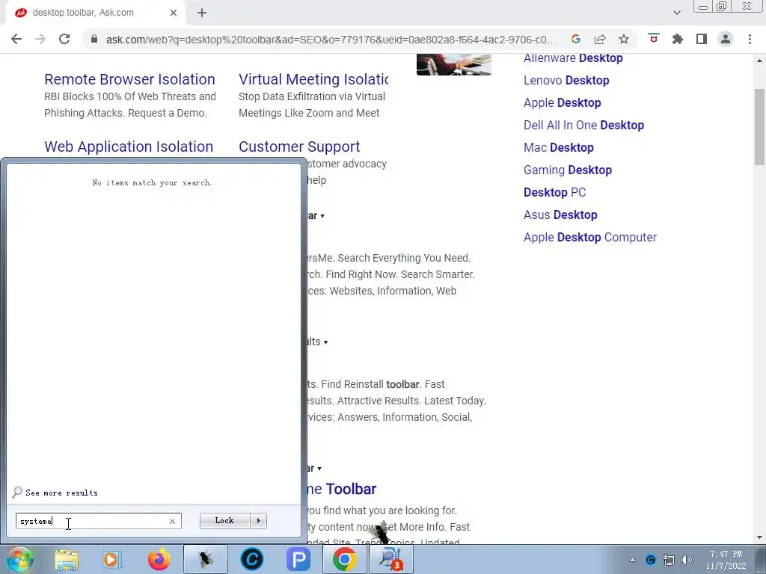Screen dimensions: 766x574
Task: Go back to the previous page
Action: tap(16, 39)
